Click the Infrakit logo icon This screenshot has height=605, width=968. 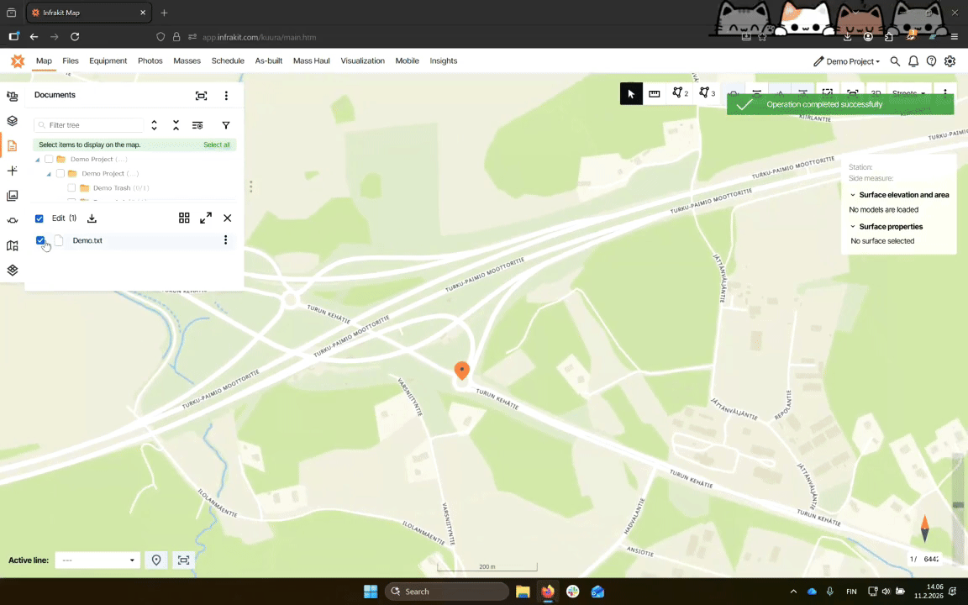click(18, 60)
